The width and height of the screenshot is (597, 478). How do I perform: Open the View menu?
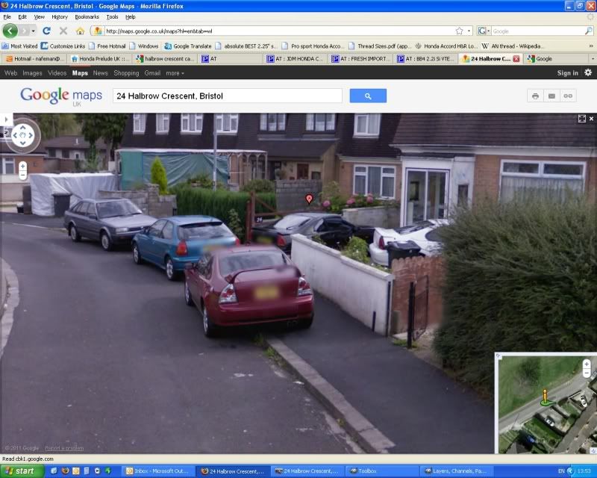[40, 16]
